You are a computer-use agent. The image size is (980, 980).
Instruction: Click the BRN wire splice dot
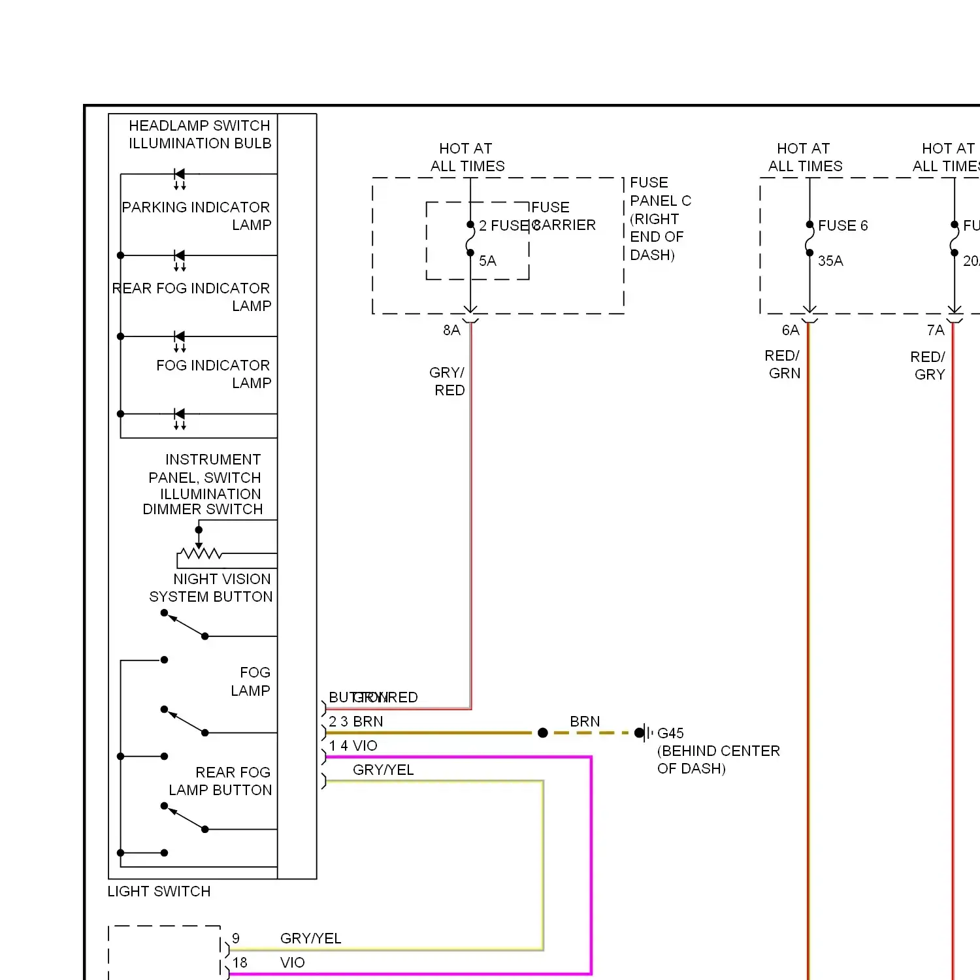[542, 733]
